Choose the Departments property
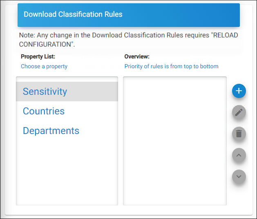Viewport: 257px width, 219px height. click(x=51, y=131)
